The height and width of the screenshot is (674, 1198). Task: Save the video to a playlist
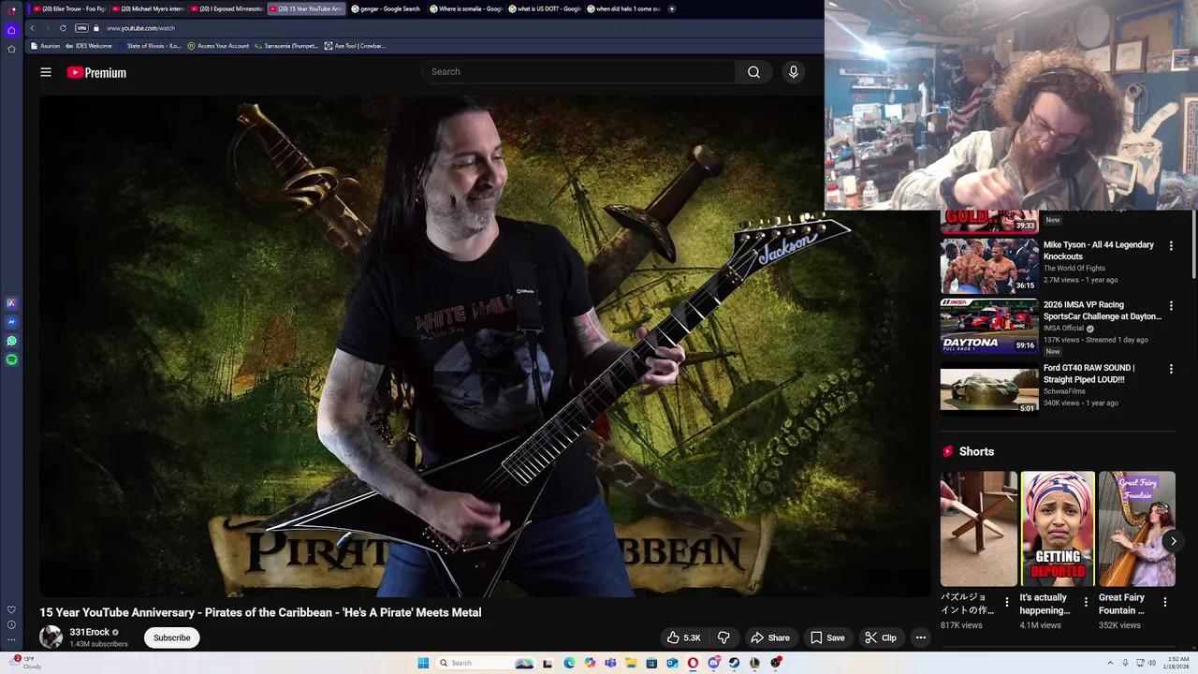point(827,637)
